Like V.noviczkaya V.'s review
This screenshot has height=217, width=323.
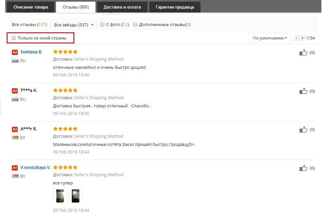coord(303,168)
